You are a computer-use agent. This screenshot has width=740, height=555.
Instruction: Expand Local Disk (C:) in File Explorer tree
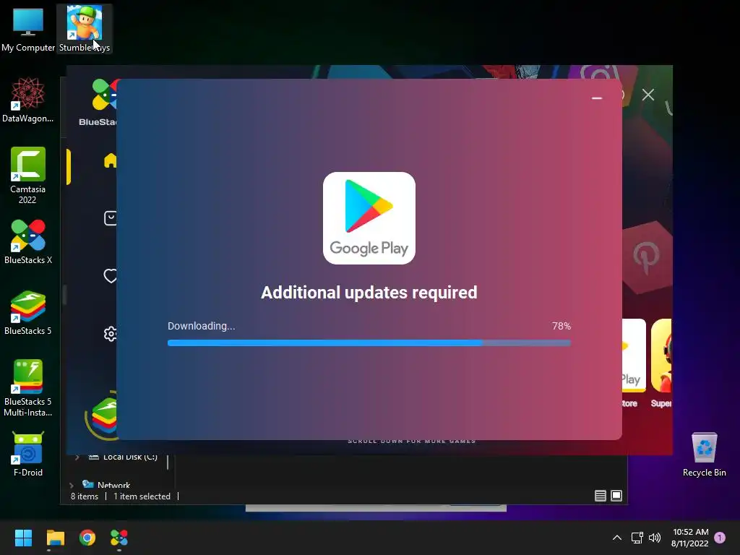77,457
